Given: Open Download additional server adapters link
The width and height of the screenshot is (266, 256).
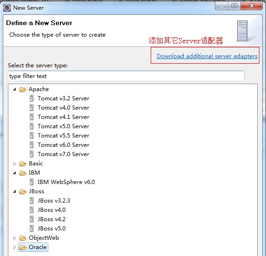Looking at the screenshot, I should (x=207, y=56).
